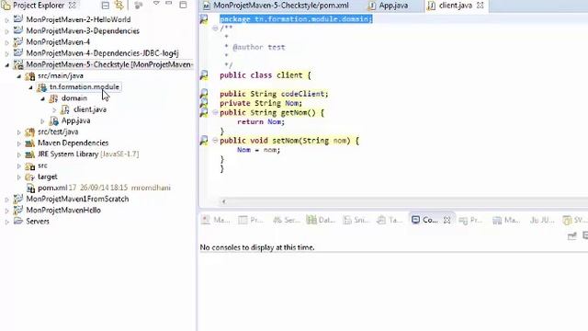Viewport: 588px width, 331px height.
Task: Open the Data Source Explorer tab
Action: tap(321, 220)
